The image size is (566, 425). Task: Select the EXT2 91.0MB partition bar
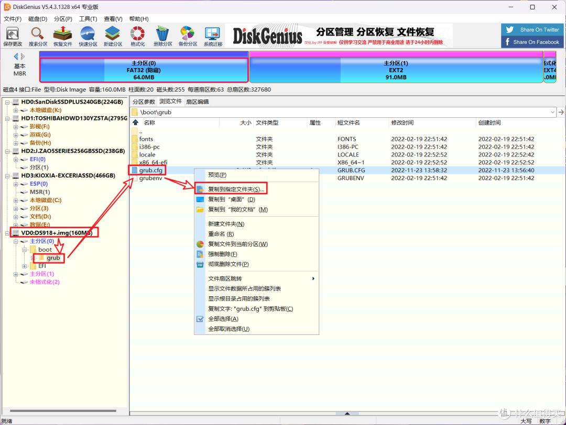point(396,70)
